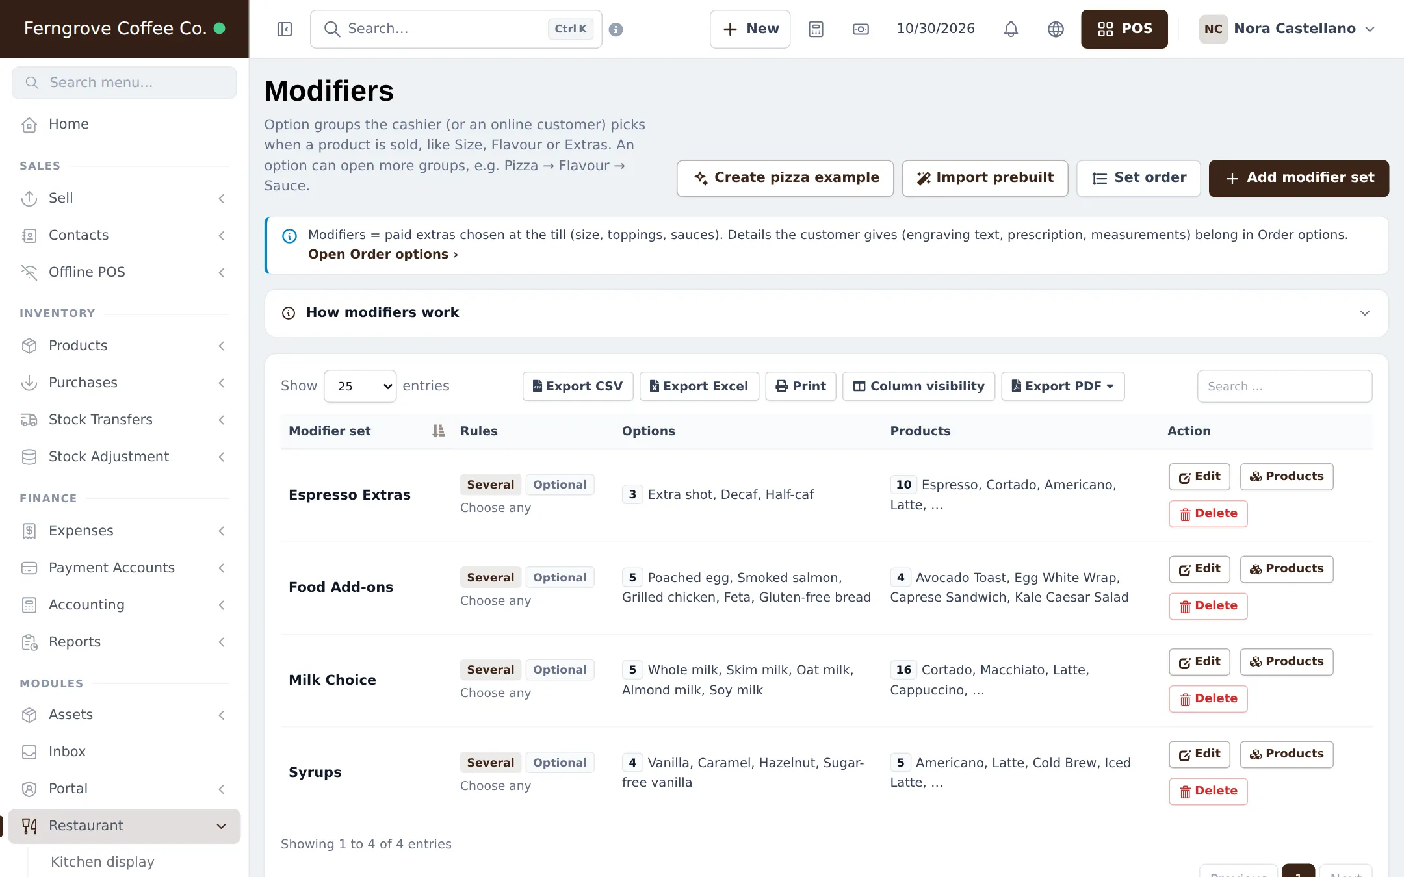
Task: Print the modifiers table
Action: point(801,387)
